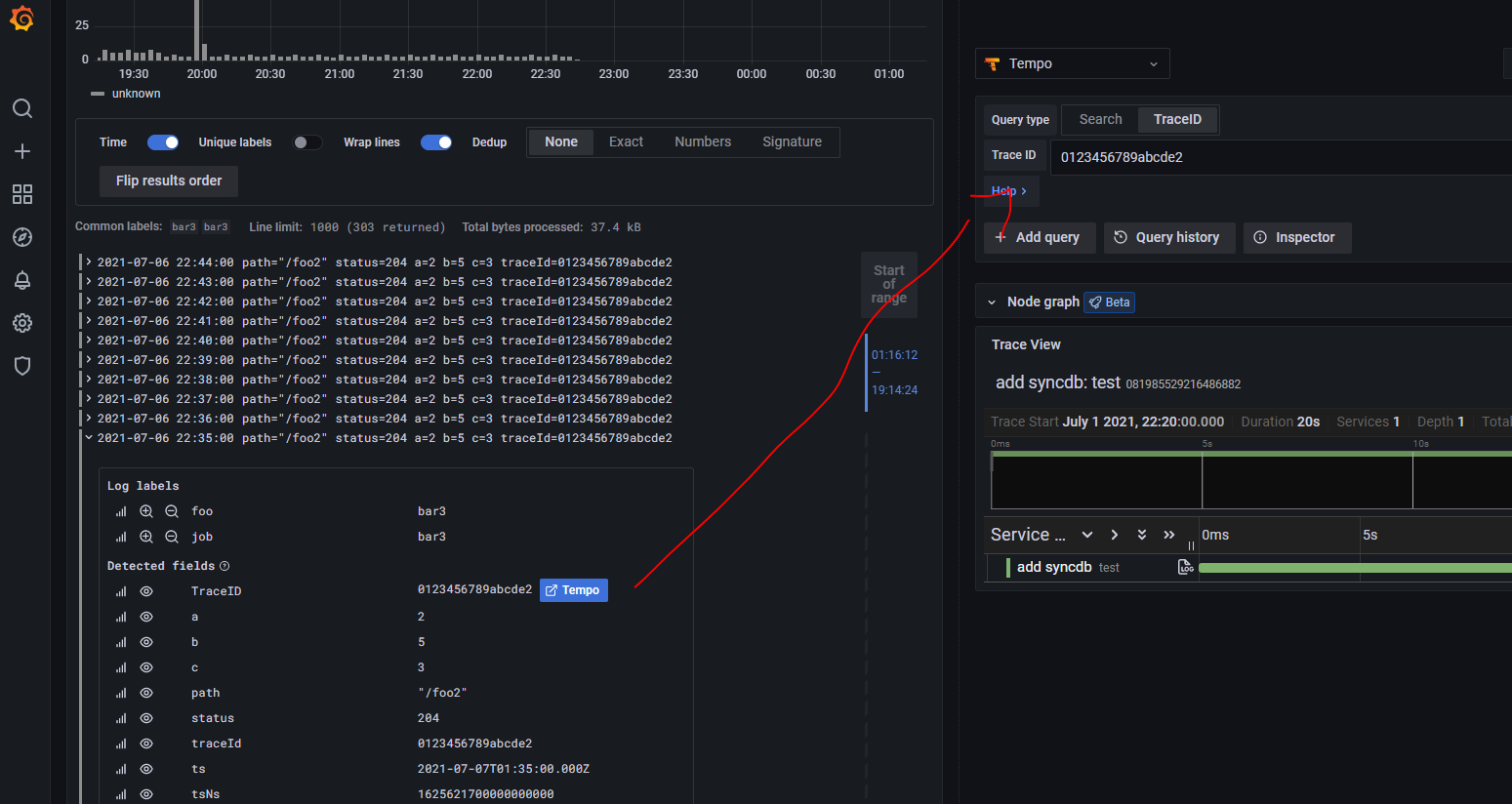Toggle visibility of field b
The width and height of the screenshot is (1512, 804).
pos(146,642)
